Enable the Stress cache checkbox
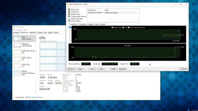198x111 pixels. tap(71, 14)
